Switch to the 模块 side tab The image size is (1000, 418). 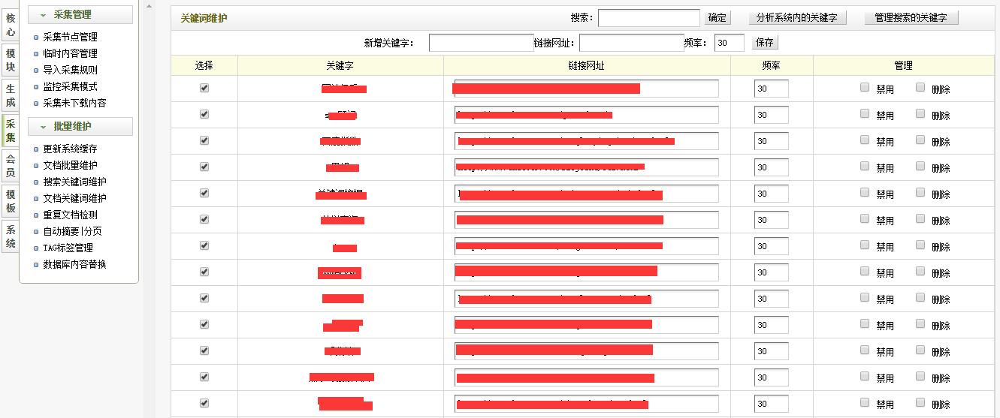pos(11,60)
